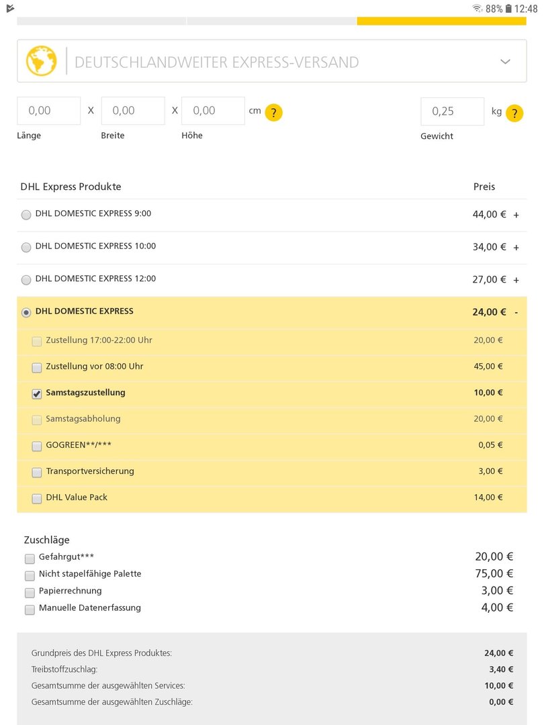
Task: Click 'Treibstoffzuschlag:' label
Action: pyautogui.click(x=64, y=669)
